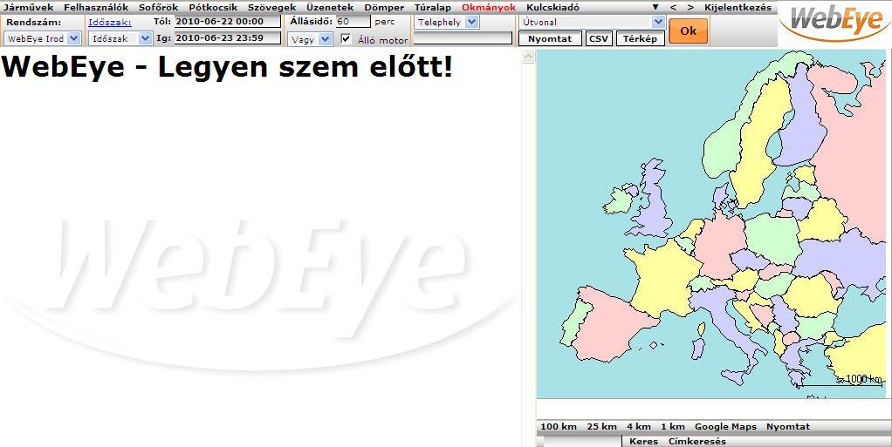Open the Felhasználók menu
Viewport: 892px width, 447px height.
point(96,7)
